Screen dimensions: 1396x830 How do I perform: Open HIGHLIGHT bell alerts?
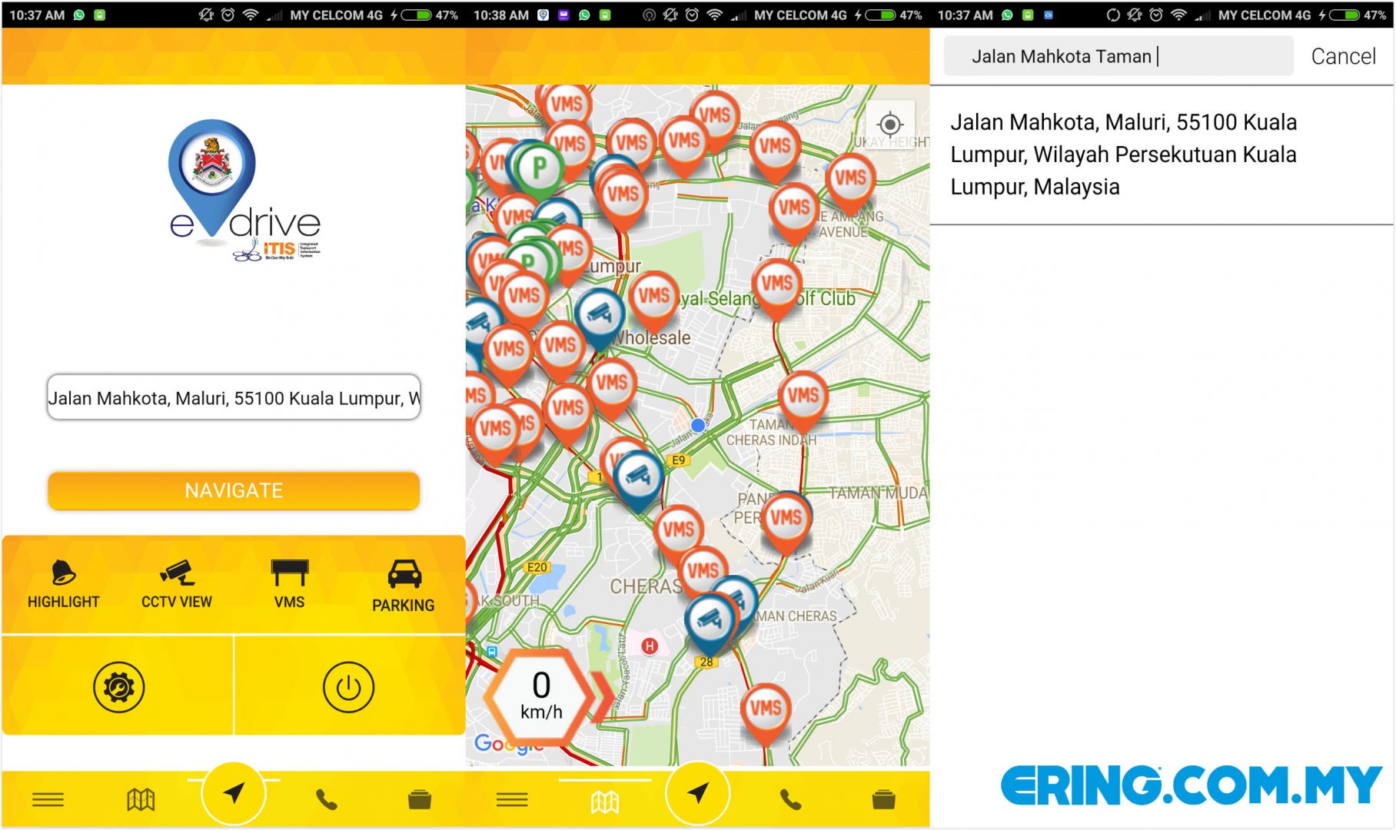click(x=64, y=585)
